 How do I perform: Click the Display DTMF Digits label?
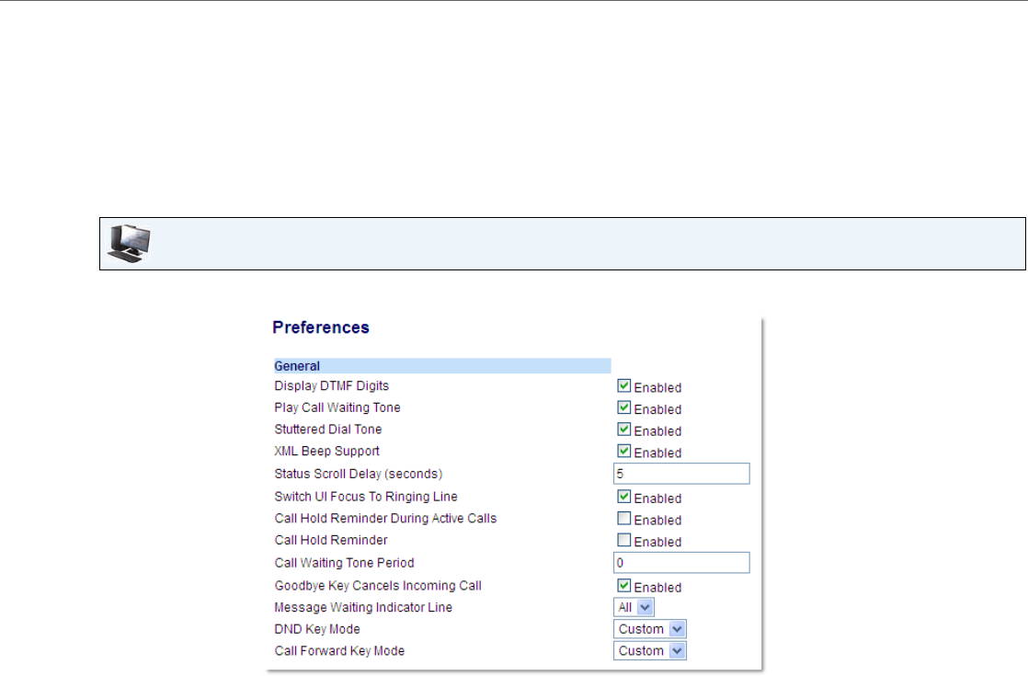tap(332, 385)
